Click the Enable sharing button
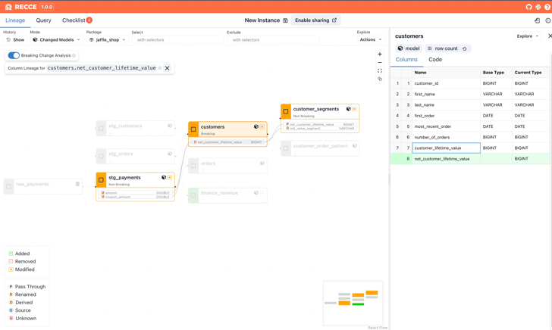The height and width of the screenshot is (330, 552). point(315,20)
